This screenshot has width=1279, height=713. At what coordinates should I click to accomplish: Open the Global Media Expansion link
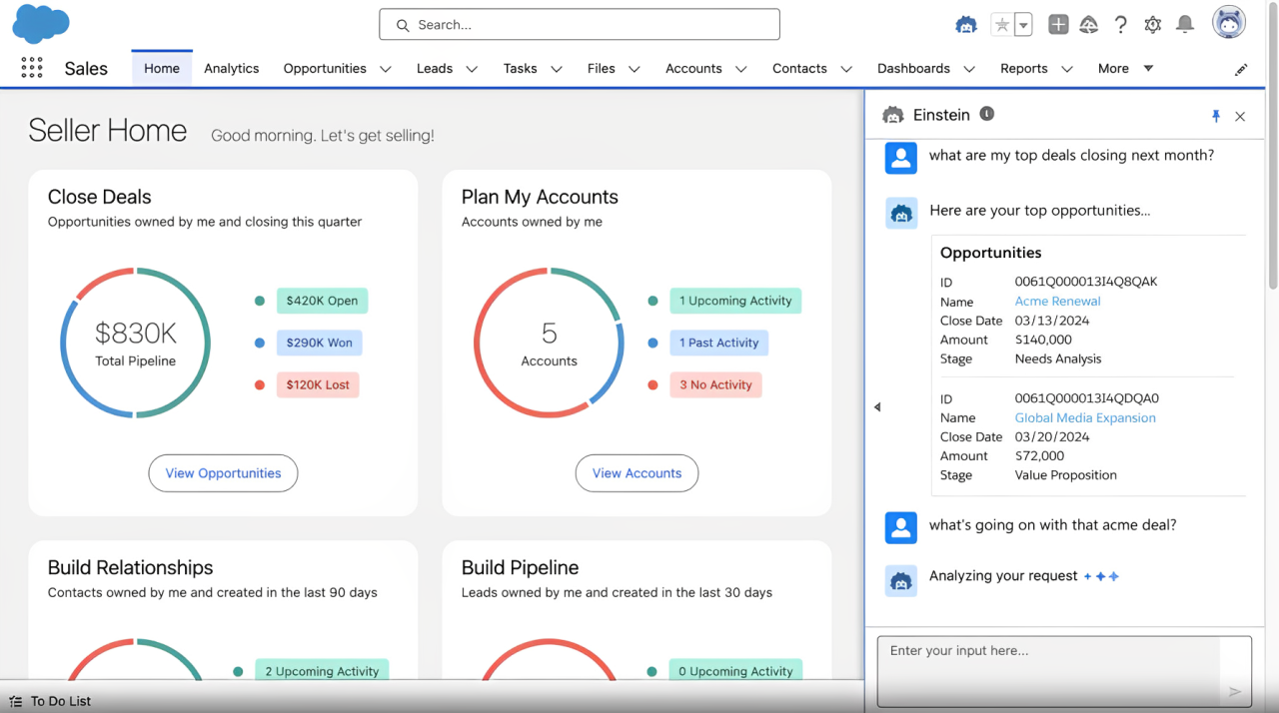(1085, 417)
